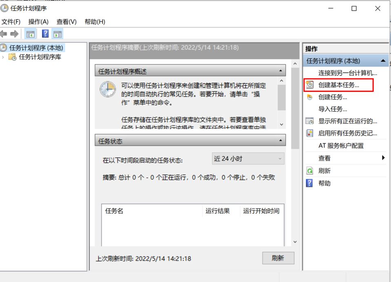391x282 pixels.
Task: Open the 文件(F) menu
Action: point(11,22)
